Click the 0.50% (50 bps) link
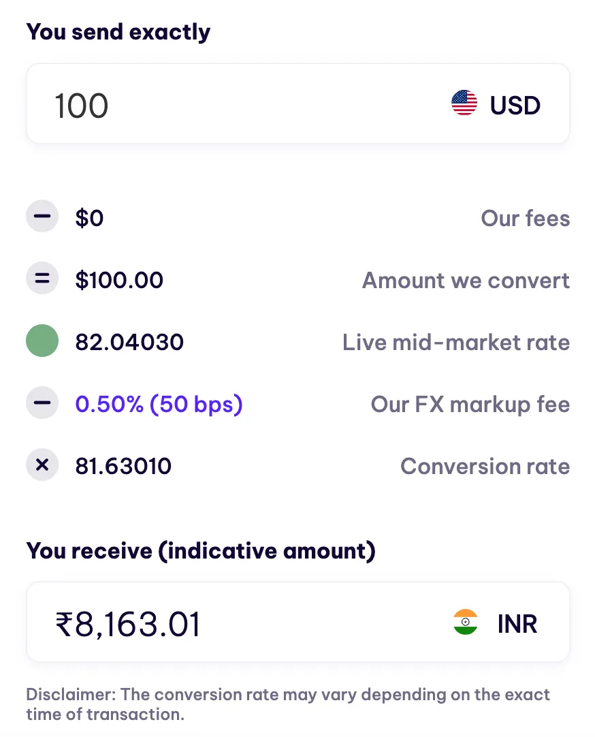This screenshot has height=737, width=595. 159,404
